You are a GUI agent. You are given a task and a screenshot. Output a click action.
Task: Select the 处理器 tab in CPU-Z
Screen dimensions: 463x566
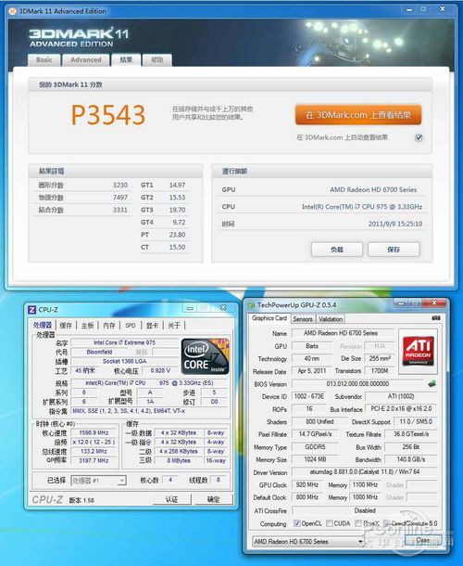pos(43,325)
